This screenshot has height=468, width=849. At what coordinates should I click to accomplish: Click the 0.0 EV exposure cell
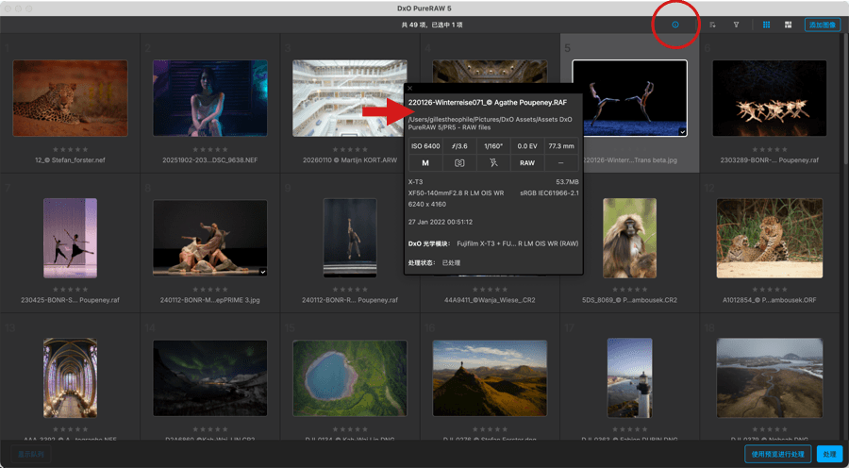click(x=526, y=145)
